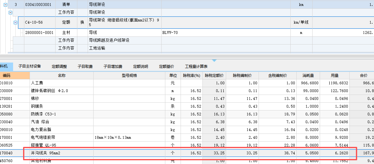
Task: Select the 钢锯条 material row
Action: 187,106
